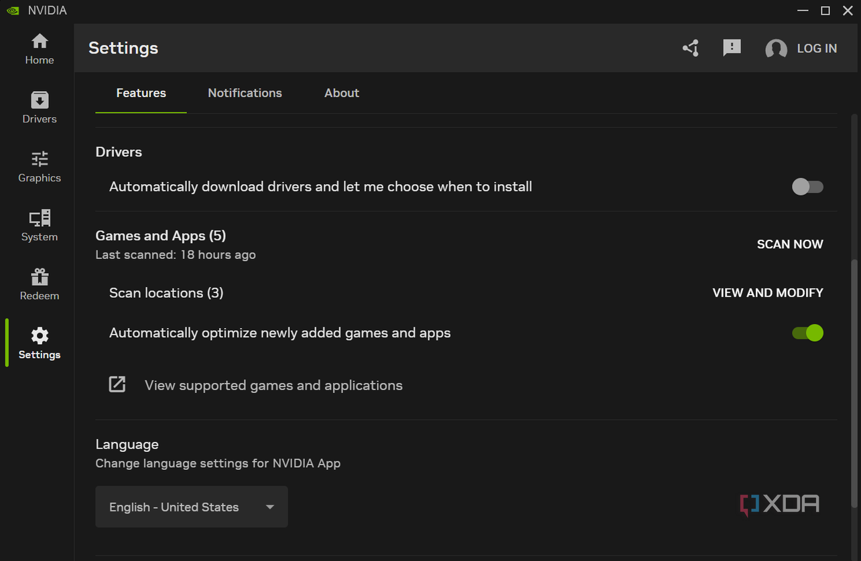861x561 pixels.
Task: Click 'Change language settings for NVIDIA App' text
Action: pyautogui.click(x=218, y=463)
